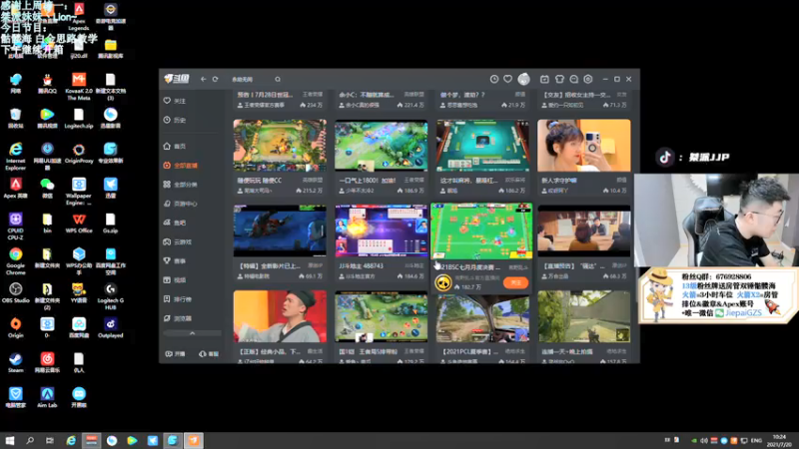The height and width of the screenshot is (449, 799).
Task: Refresh the Douyu page with the reload icon
Action: click(x=215, y=80)
